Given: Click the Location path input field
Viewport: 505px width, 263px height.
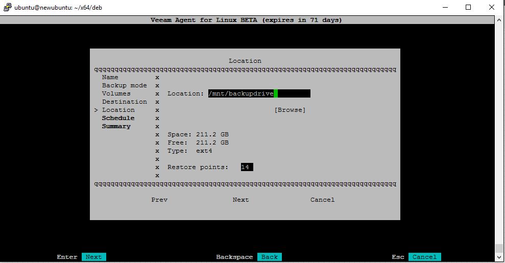Looking at the screenshot, I should [x=259, y=93].
